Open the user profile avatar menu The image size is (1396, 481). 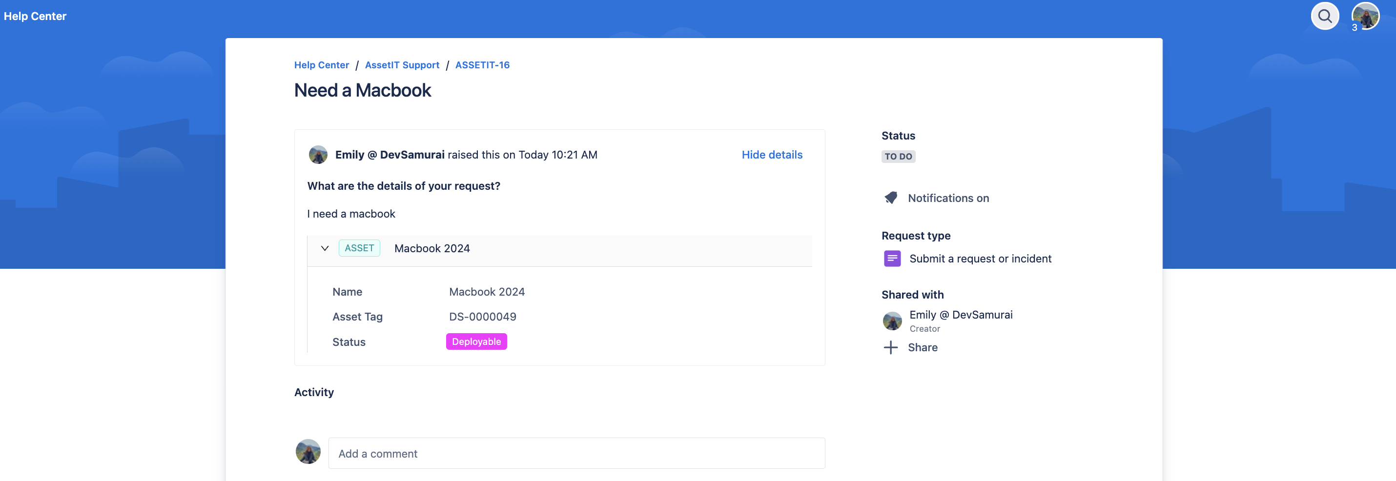point(1365,16)
